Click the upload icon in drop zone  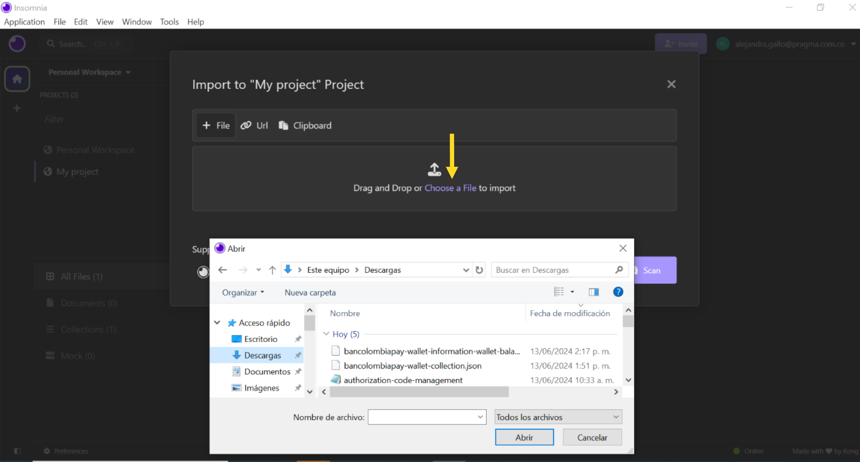coord(434,170)
